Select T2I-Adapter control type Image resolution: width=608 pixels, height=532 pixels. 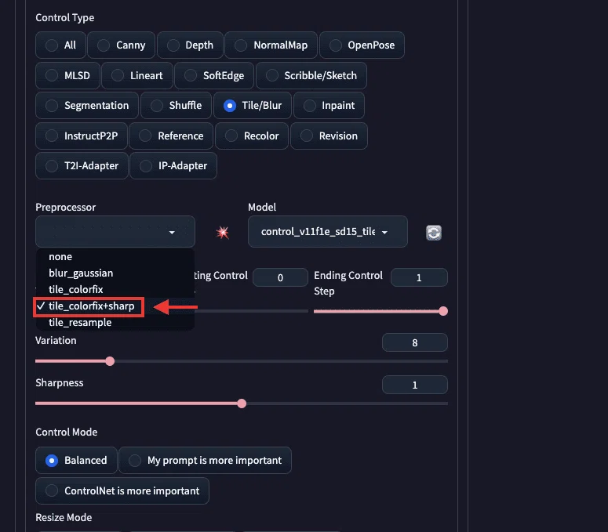(x=82, y=166)
